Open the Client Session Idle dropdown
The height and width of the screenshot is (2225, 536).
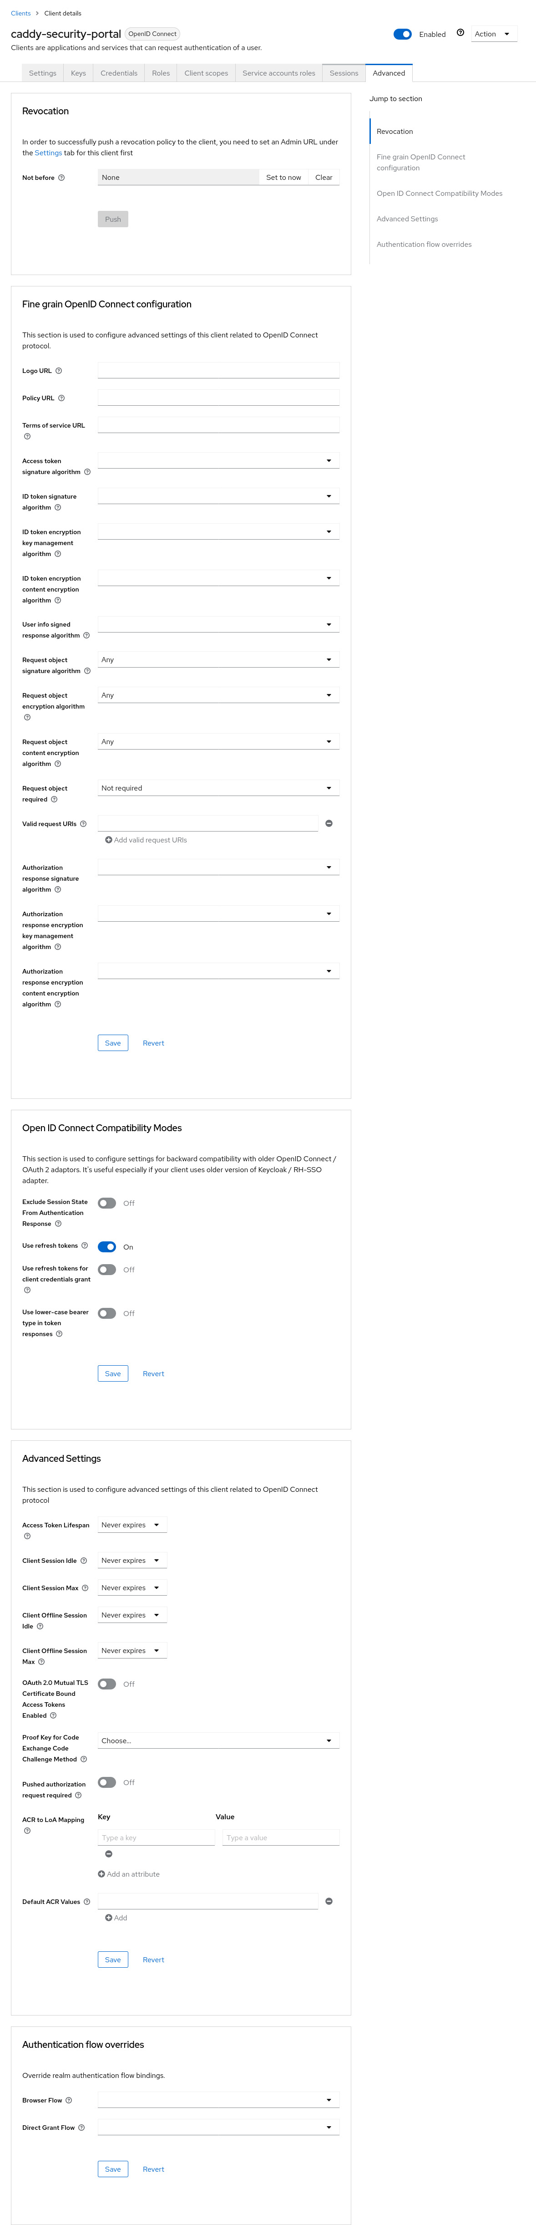(131, 1560)
